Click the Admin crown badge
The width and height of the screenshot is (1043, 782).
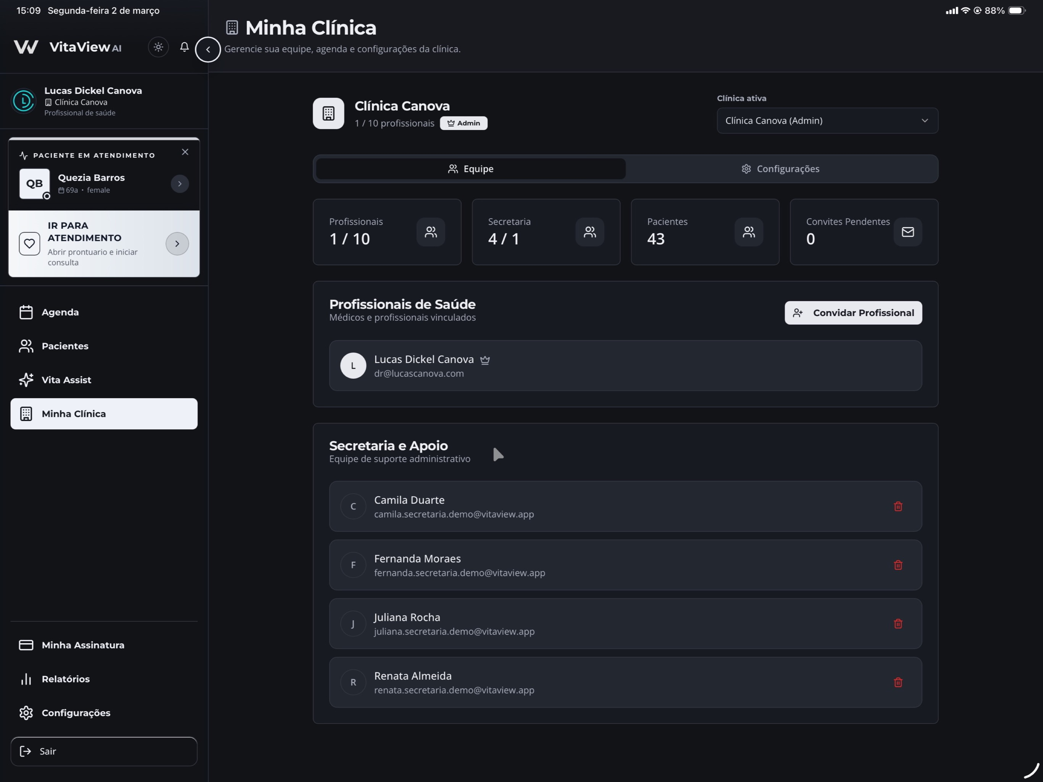463,123
